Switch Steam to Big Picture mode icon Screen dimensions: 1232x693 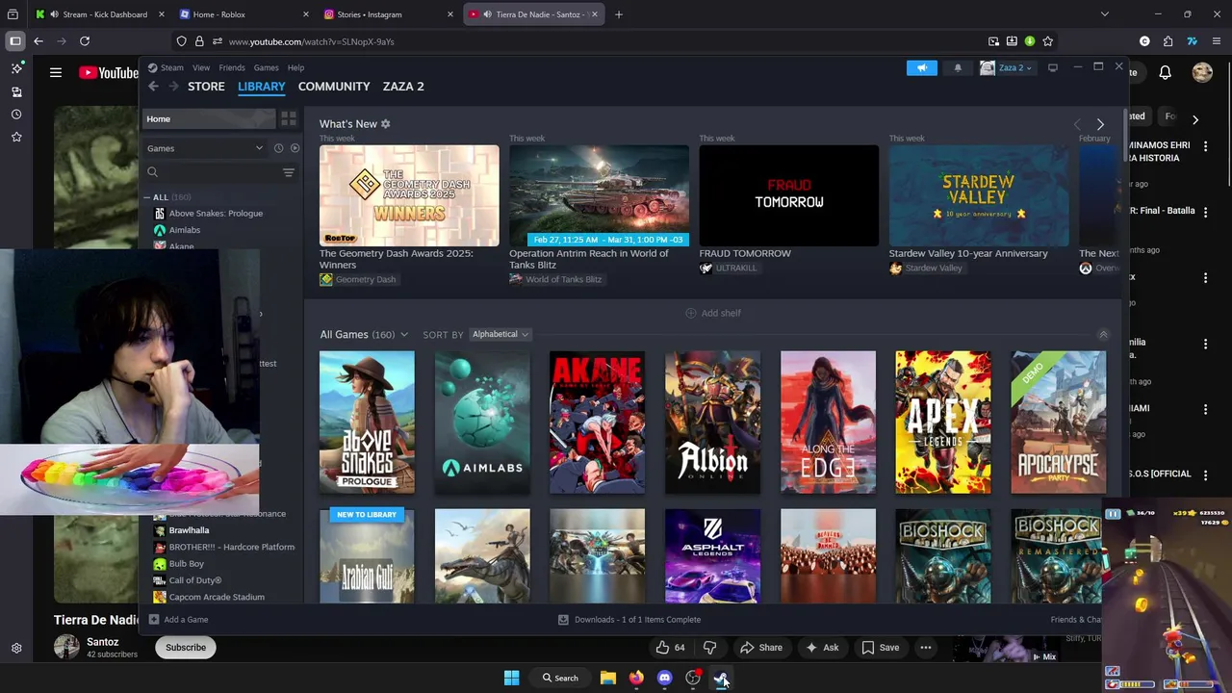(x=1053, y=67)
